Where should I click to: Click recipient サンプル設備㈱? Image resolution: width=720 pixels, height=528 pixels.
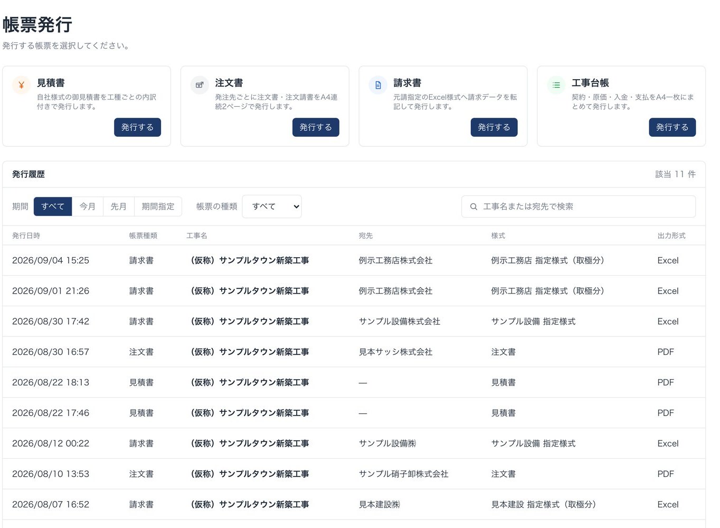pos(387,444)
